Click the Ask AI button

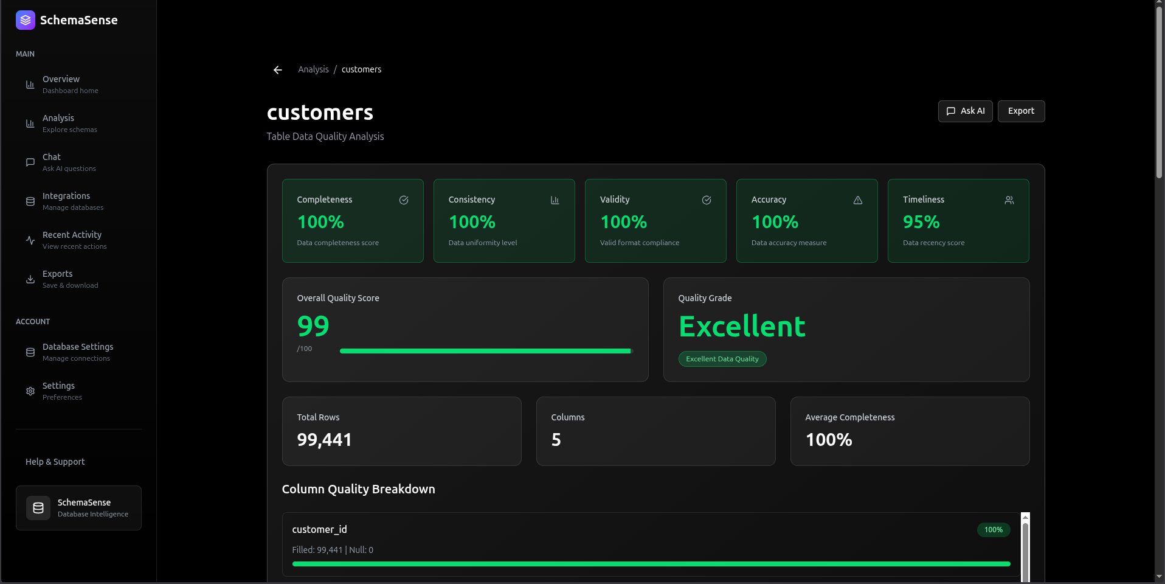click(x=965, y=111)
